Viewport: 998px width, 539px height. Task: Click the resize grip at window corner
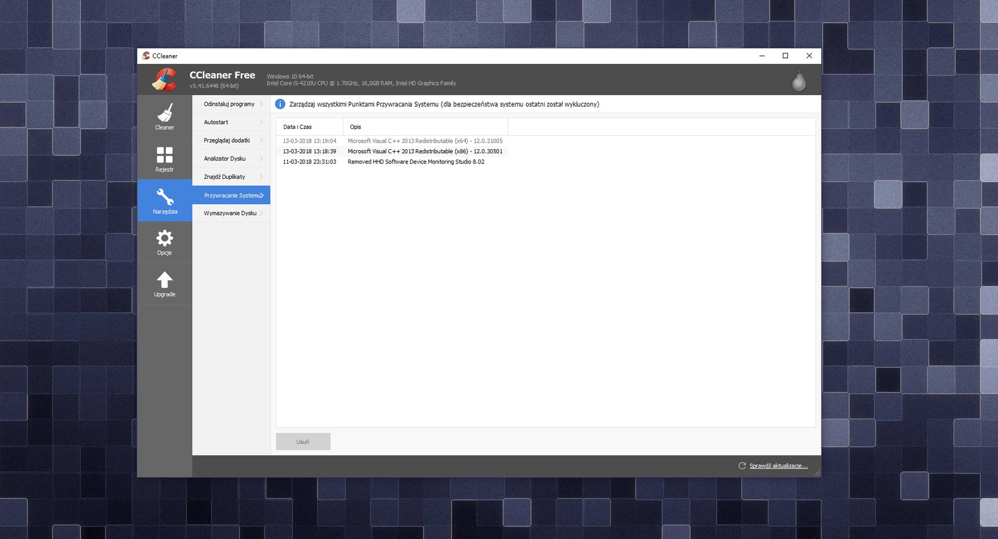point(817,473)
